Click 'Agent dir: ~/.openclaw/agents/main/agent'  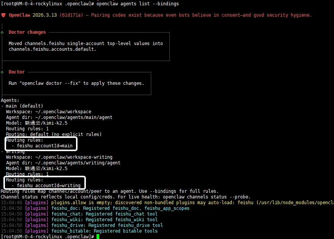point(59,117)
